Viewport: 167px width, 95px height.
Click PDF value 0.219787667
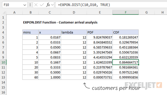click(x=100, y=67)
